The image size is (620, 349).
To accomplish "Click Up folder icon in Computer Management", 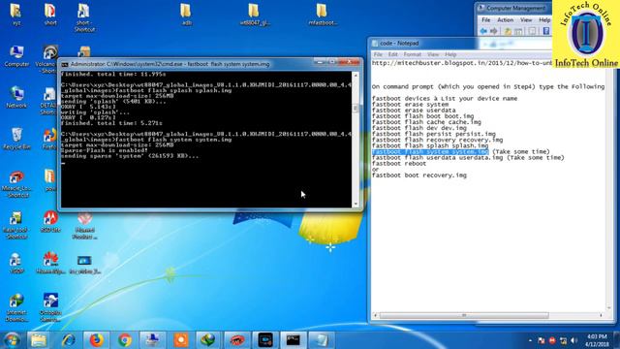I will point(508,31).
